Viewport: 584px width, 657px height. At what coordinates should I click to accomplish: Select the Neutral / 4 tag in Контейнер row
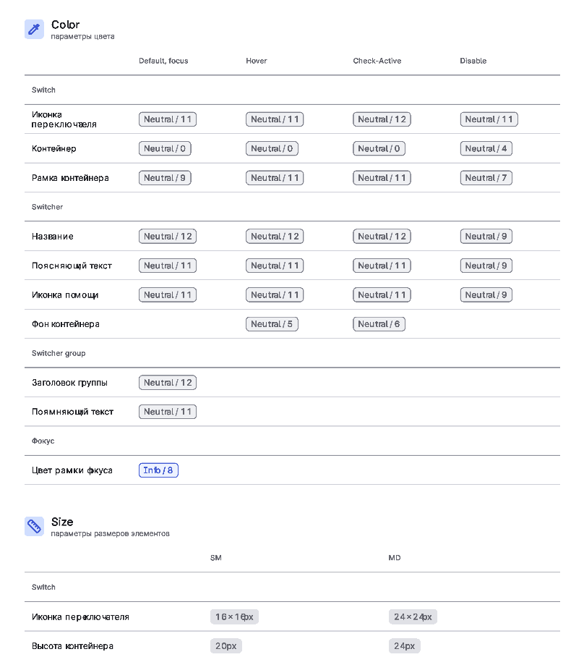(486, 149)
